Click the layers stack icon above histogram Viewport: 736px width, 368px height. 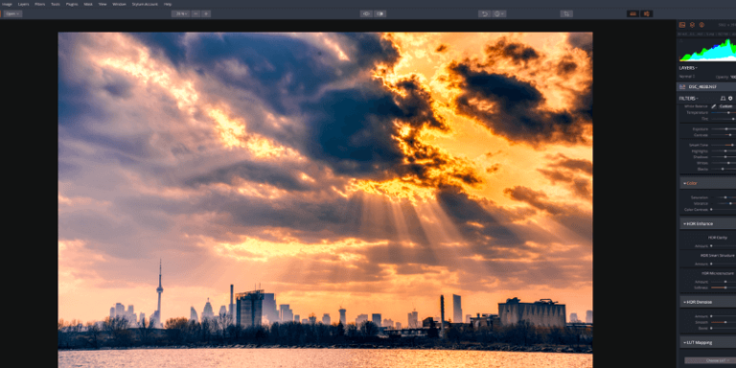[x=692, y=25]
